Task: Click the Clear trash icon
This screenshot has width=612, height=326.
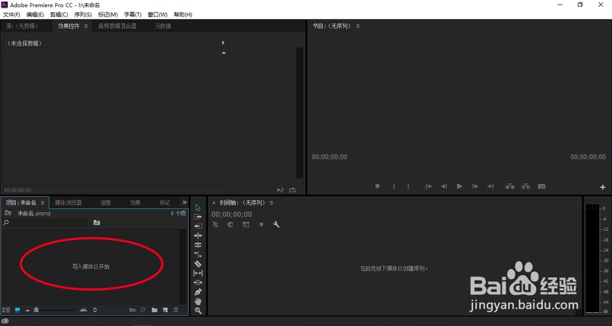Action: pyautogui.click(x=176, y=310)
